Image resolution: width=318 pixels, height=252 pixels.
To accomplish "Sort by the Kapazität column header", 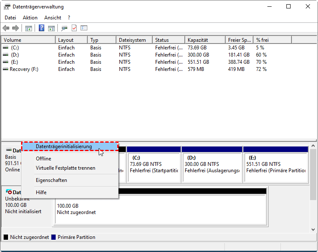I will tap(205, 40).
